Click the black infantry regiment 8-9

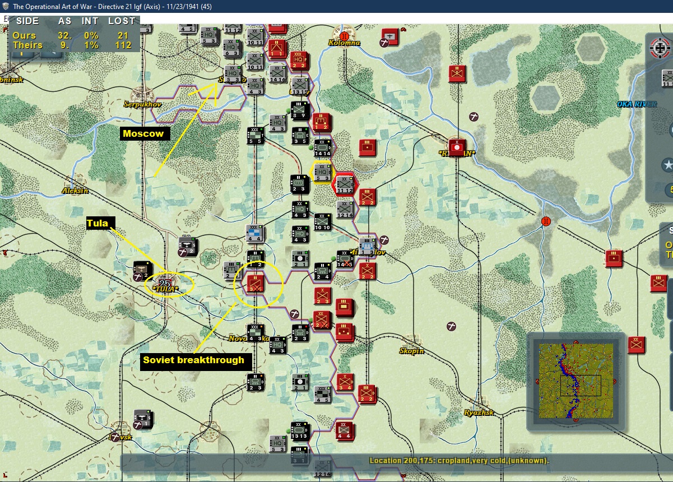[300, 110]
